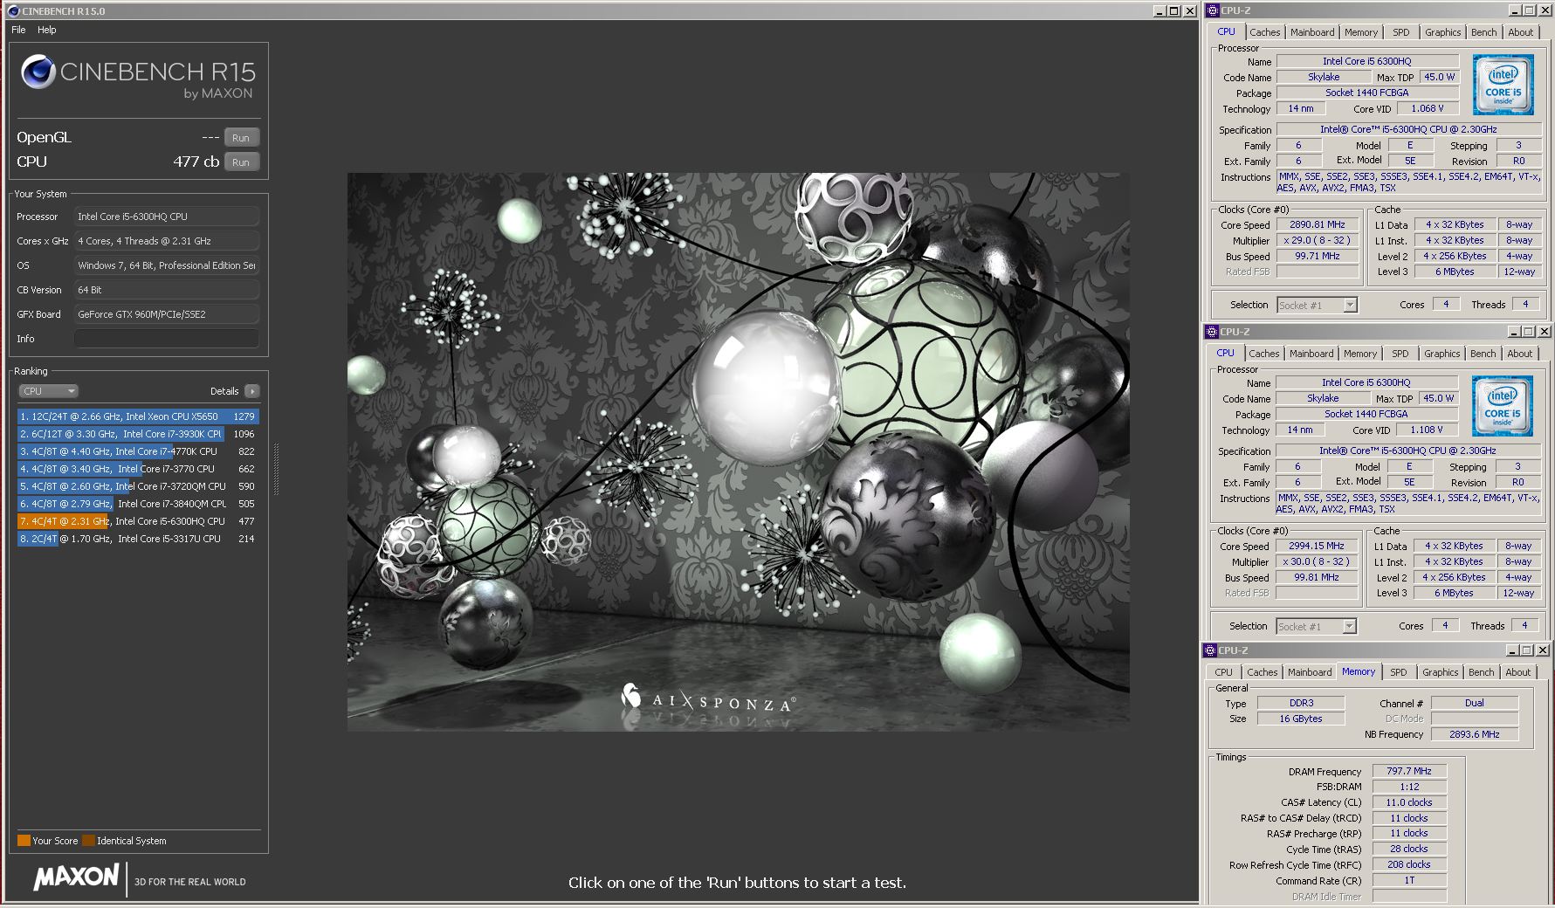Open About tab in middle CPU-Z window
The image size is (1555, 908).
1519,354
